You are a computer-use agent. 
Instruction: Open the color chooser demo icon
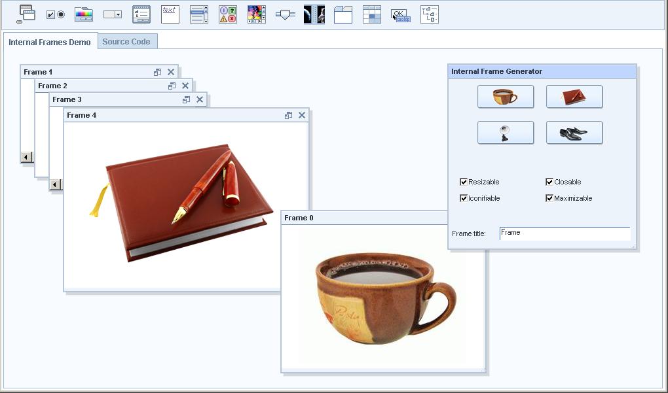pyautogui.click(x=83, y=14)
